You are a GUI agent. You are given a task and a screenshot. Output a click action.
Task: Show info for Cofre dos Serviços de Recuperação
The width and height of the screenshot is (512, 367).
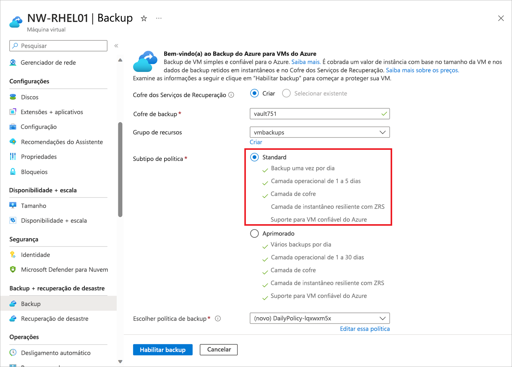tap(231, 95)
